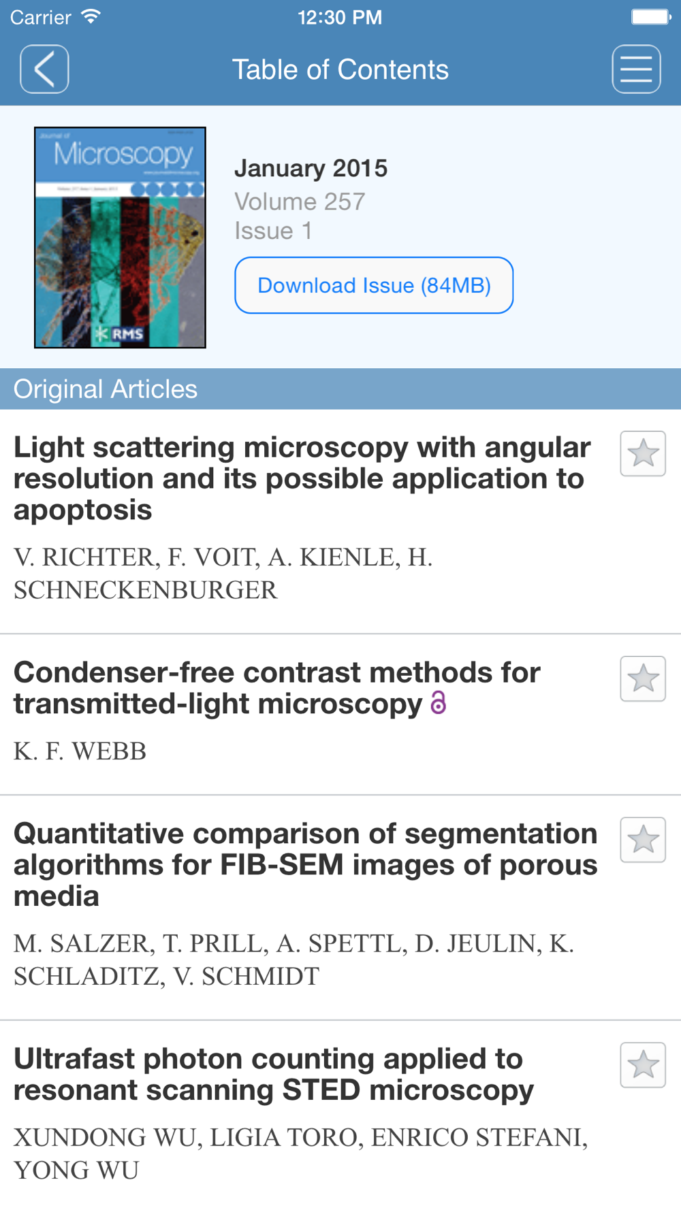This screenshot has height=1210, width=681.
Task: Tap the battery indicator icon
Action: tap(651, 17)
